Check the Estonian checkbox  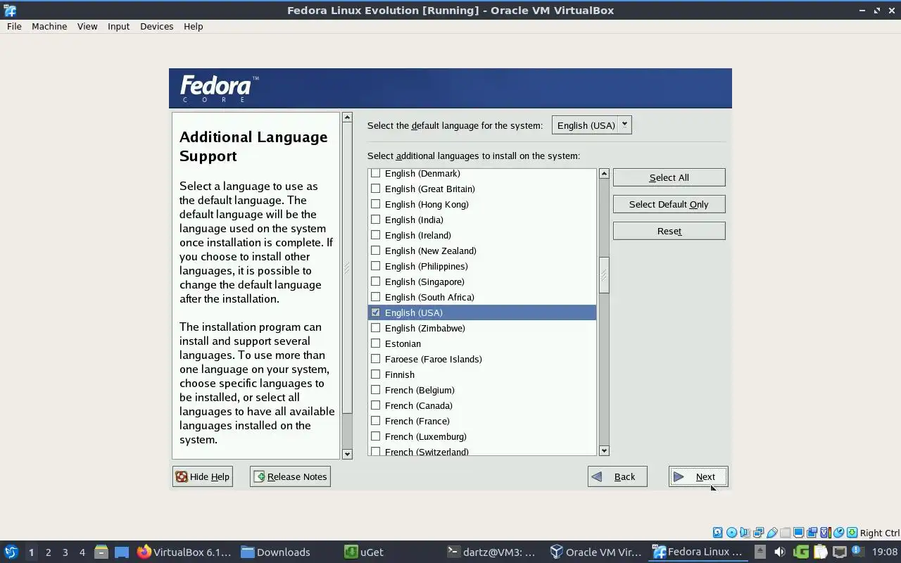pyautogui.click(x=375, y=343)
